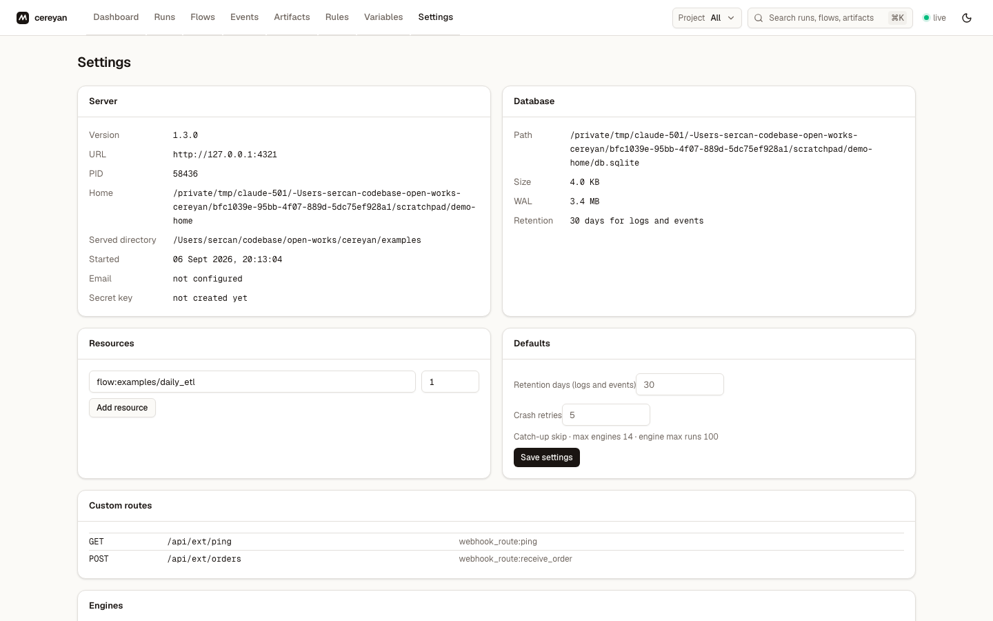Click the started time 06 Sept 2026, 20:13:04
993x621 pixels.
click(x=228, y=259)
